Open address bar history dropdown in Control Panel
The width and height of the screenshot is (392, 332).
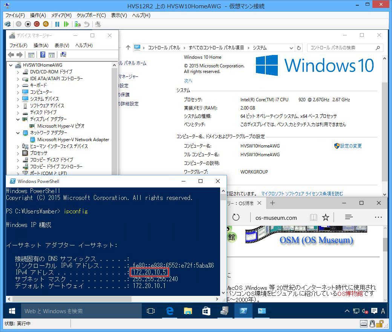(x=291, y=48)
